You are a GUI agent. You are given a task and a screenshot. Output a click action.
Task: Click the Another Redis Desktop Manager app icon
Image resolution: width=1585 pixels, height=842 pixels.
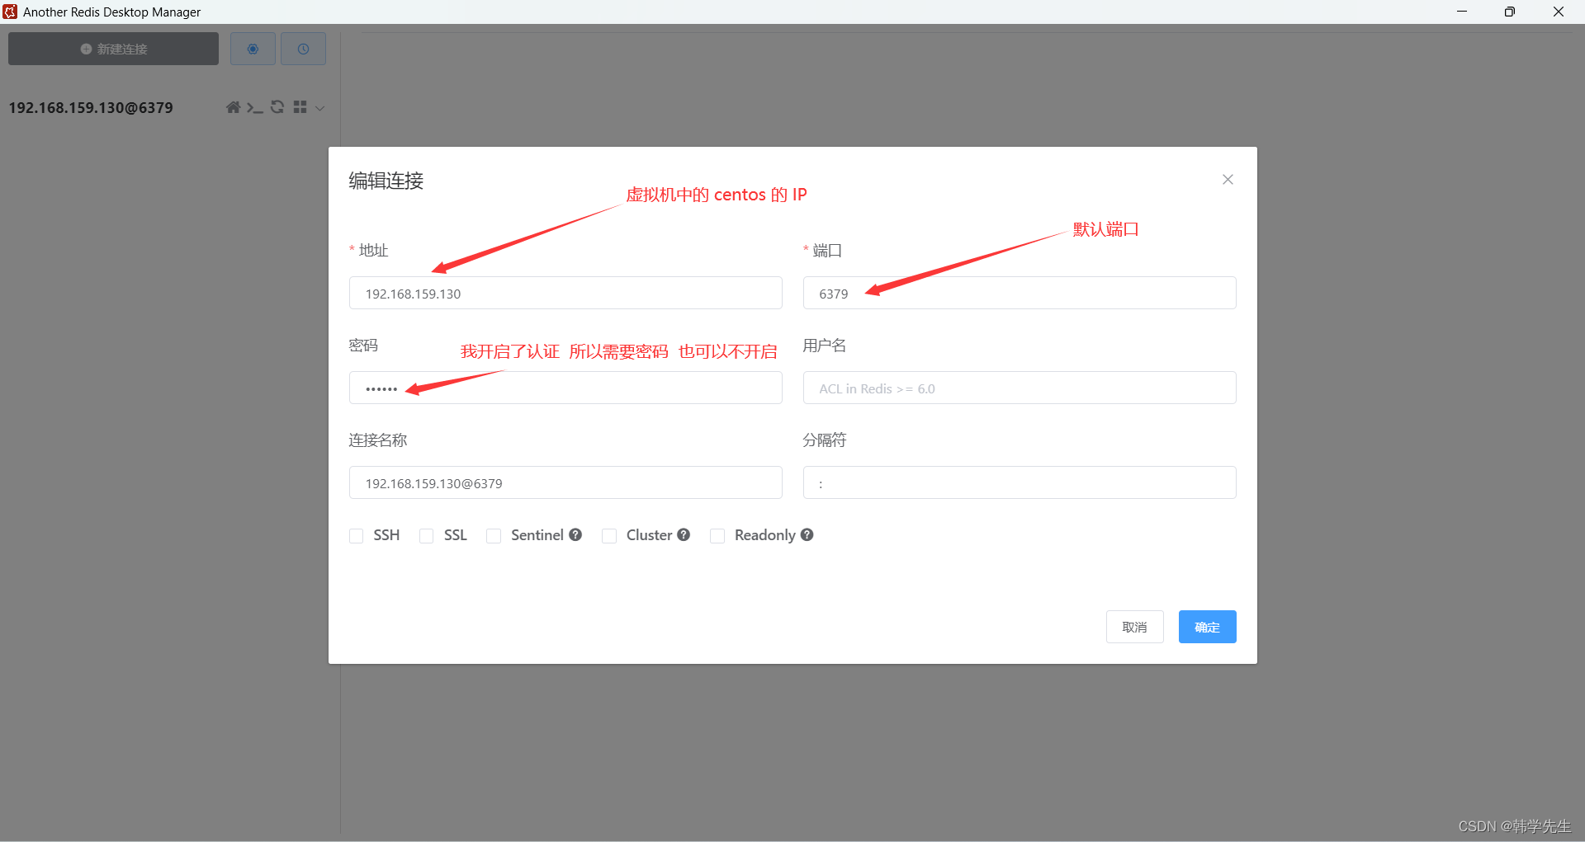tap(10, 12)
